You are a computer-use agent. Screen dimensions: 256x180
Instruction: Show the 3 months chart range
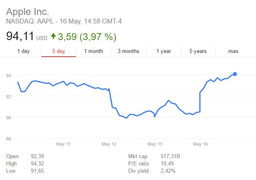click(128, 51)
